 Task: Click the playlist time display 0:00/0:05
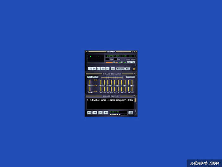(x=118, y=112)
